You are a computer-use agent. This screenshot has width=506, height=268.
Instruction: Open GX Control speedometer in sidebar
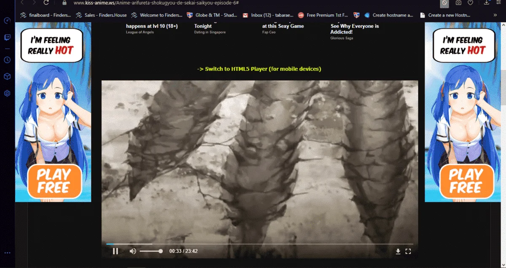pyautogui.click(x=7, y=21)
